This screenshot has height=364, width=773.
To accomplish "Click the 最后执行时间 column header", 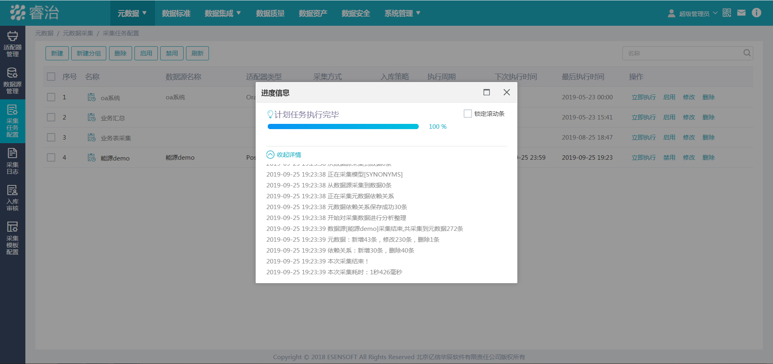I will pyautogui.click(x=583, y=76).
